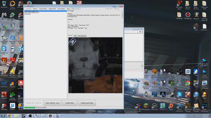Click the Autofix and Install button
Image resolution: width=211 pixels, height=118 pixels.
tap(87, 103)
